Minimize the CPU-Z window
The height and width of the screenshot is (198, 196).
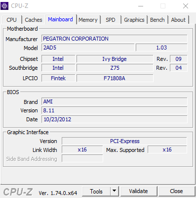point(141,6)
